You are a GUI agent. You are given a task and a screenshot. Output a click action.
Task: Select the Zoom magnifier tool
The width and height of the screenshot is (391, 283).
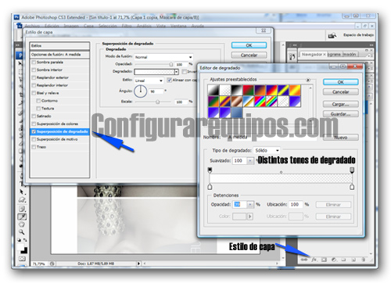(22, 232)
